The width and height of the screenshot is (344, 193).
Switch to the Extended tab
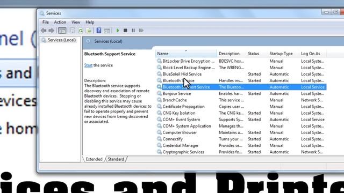coord(94,159)
